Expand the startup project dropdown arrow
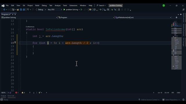 point(79,10)
